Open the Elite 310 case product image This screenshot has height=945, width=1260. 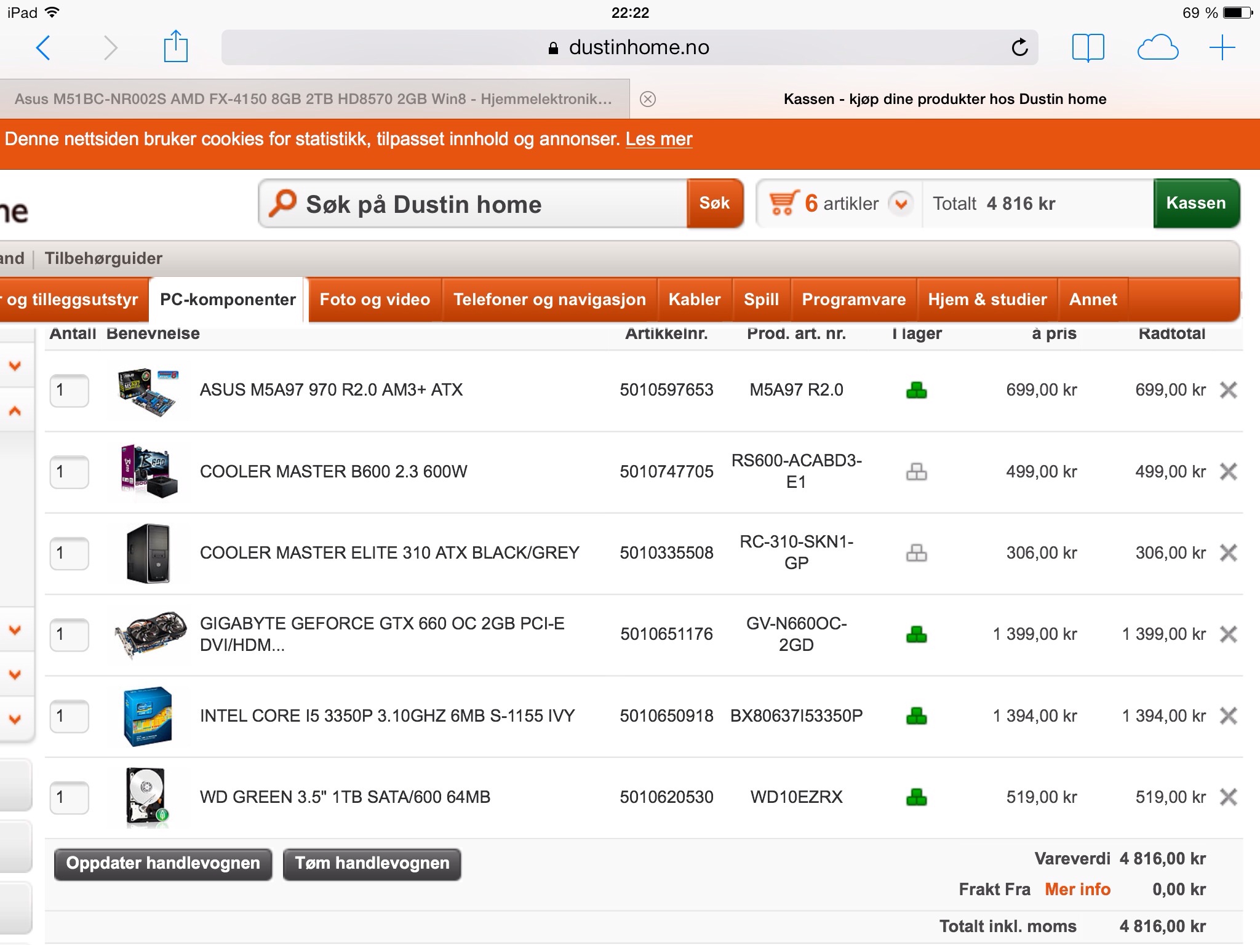[148, 553]
